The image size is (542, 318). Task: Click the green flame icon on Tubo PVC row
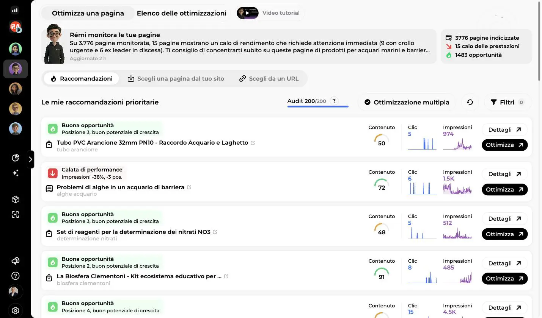(x=53, y=129)
